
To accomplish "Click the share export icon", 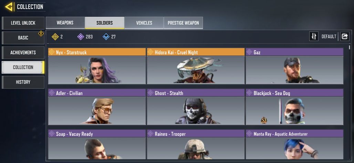I will coord(344,36).
